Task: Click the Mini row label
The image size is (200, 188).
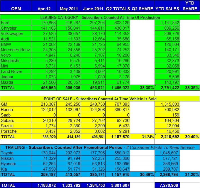Action: coord(4,66)
